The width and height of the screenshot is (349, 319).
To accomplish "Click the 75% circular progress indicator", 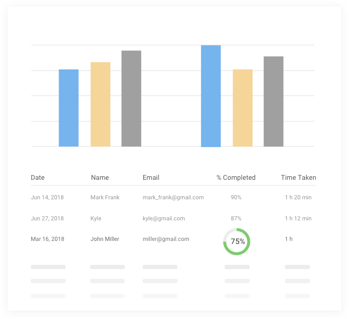I will click(x=237, y=241).
